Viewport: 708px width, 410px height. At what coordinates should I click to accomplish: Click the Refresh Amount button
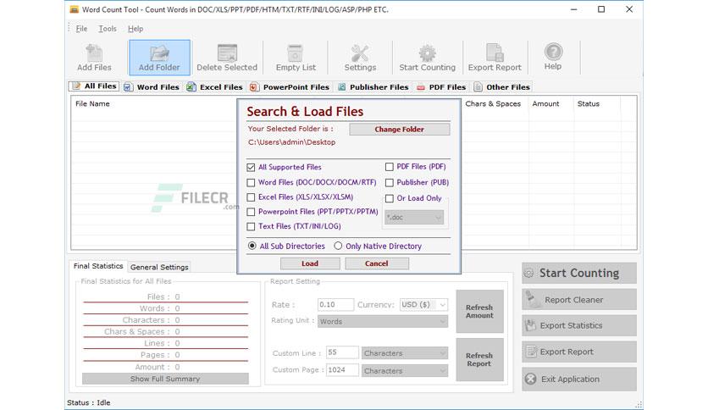click(x=479, y=312)
